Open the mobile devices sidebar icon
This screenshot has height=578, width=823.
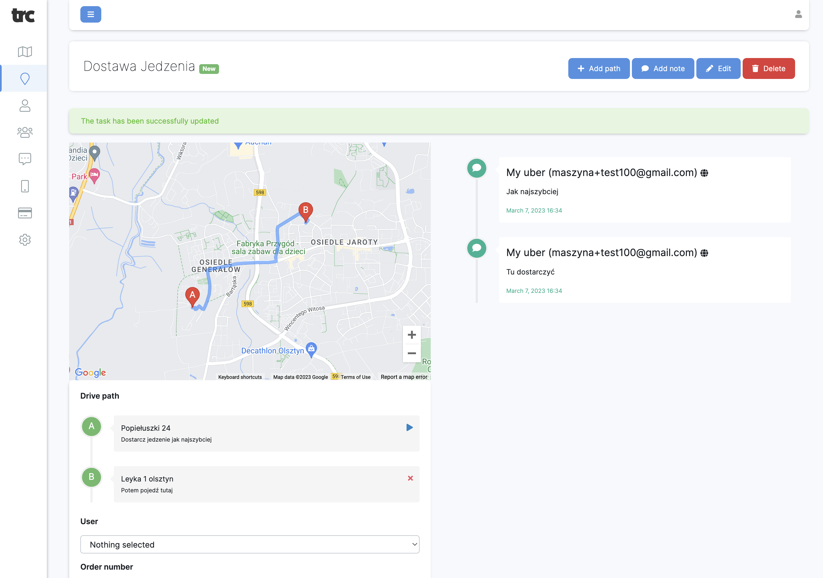click(x=25, y=186)
